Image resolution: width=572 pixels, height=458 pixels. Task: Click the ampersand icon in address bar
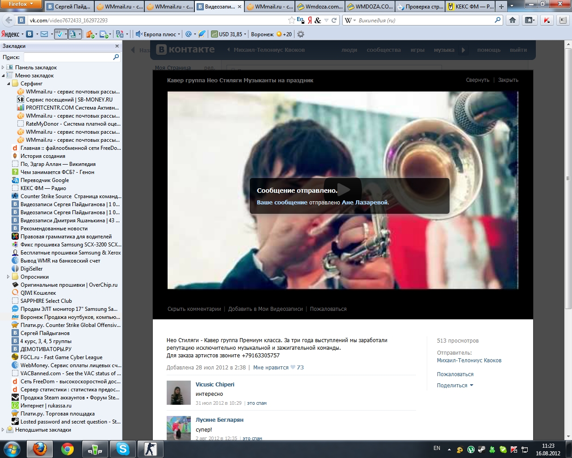pyautogui.click(x=318, y=20)
